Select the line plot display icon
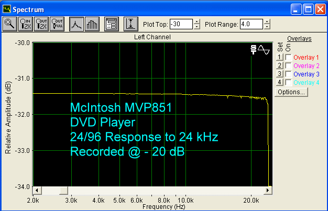This screenshot has height=211, width=328. point(76,24)
